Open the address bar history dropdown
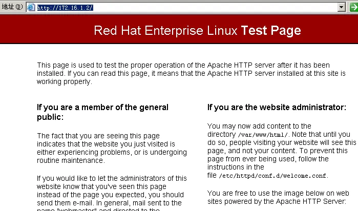 341,7
